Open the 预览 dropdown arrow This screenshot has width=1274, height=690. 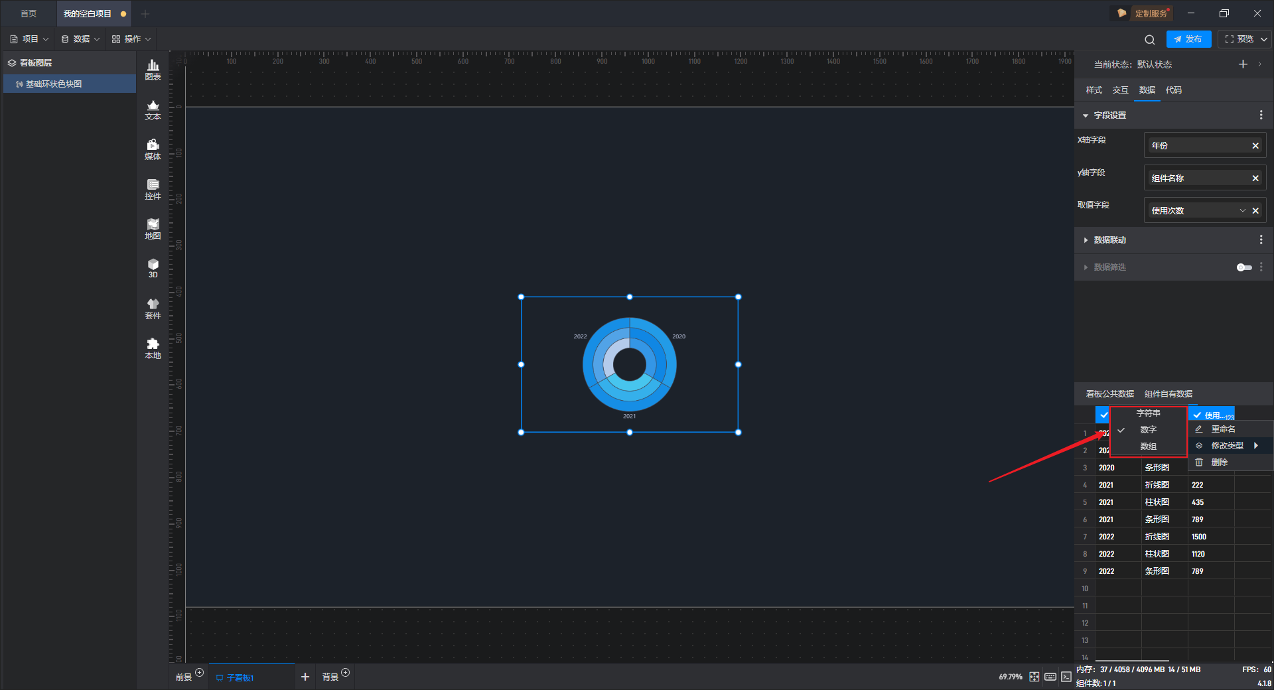click(1264, 39)
